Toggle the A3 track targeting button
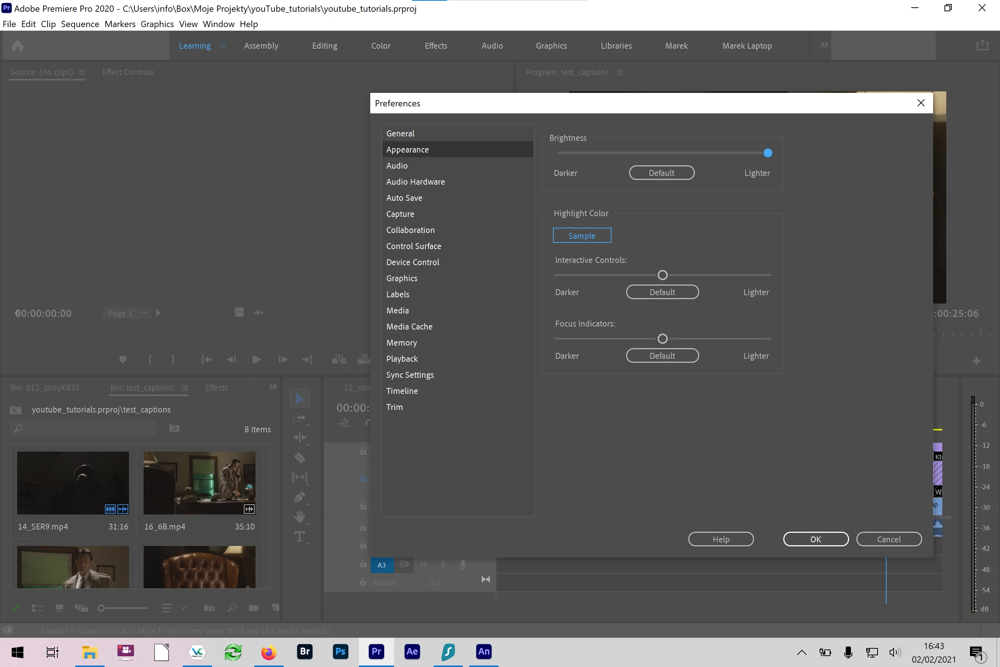The width and height of the screenshot is (1000, 667). 381,565
